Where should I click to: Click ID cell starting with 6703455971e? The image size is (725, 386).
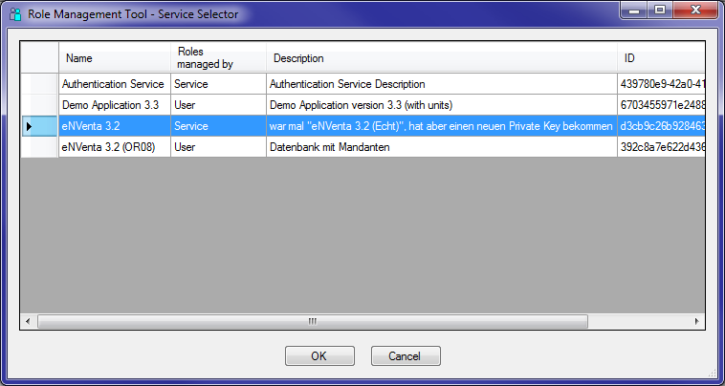(x=661, y=105)
